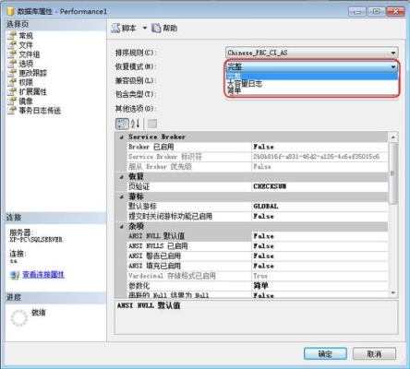Open the 镜像 page in sidebar
Viewport: 410px width, 369px height.
26,101
